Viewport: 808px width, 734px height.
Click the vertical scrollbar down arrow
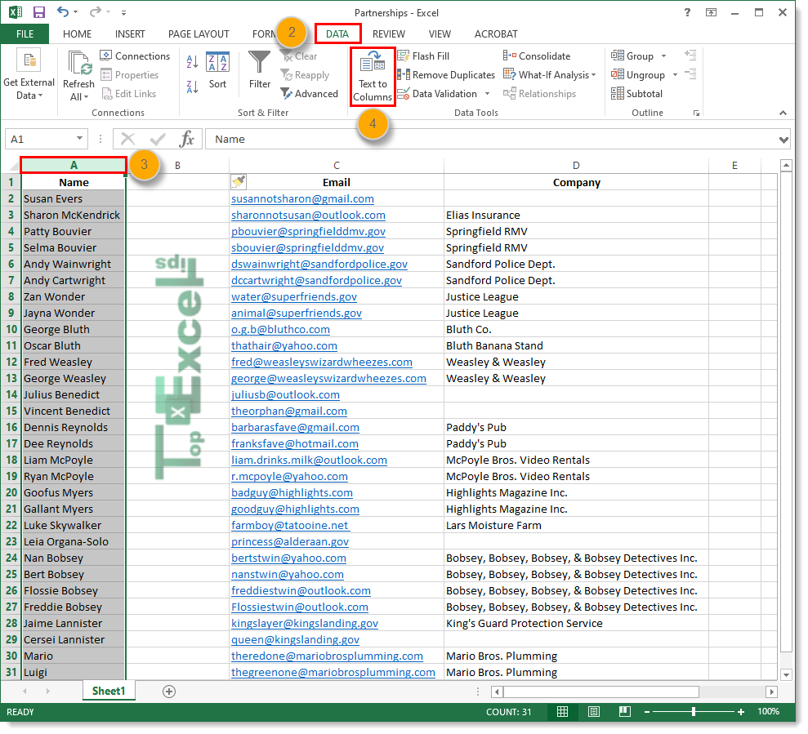pos(786,674)
